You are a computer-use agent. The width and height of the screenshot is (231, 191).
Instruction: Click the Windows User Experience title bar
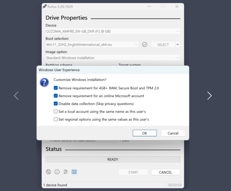click(x=113, y=70)
